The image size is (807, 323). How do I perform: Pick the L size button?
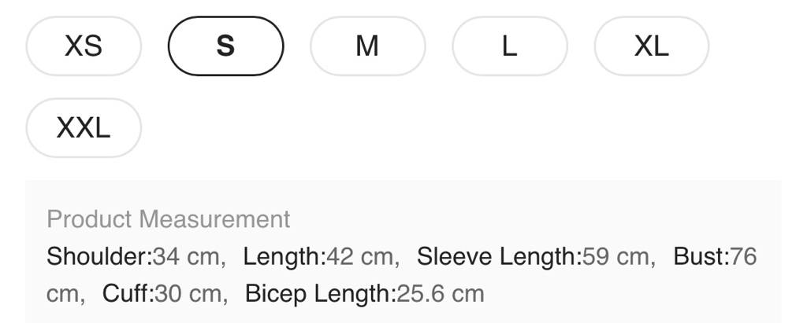(509, 46)
